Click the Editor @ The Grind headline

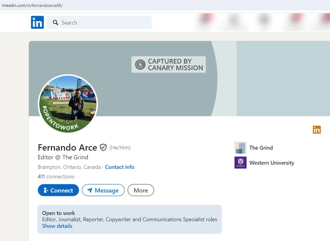63,157
